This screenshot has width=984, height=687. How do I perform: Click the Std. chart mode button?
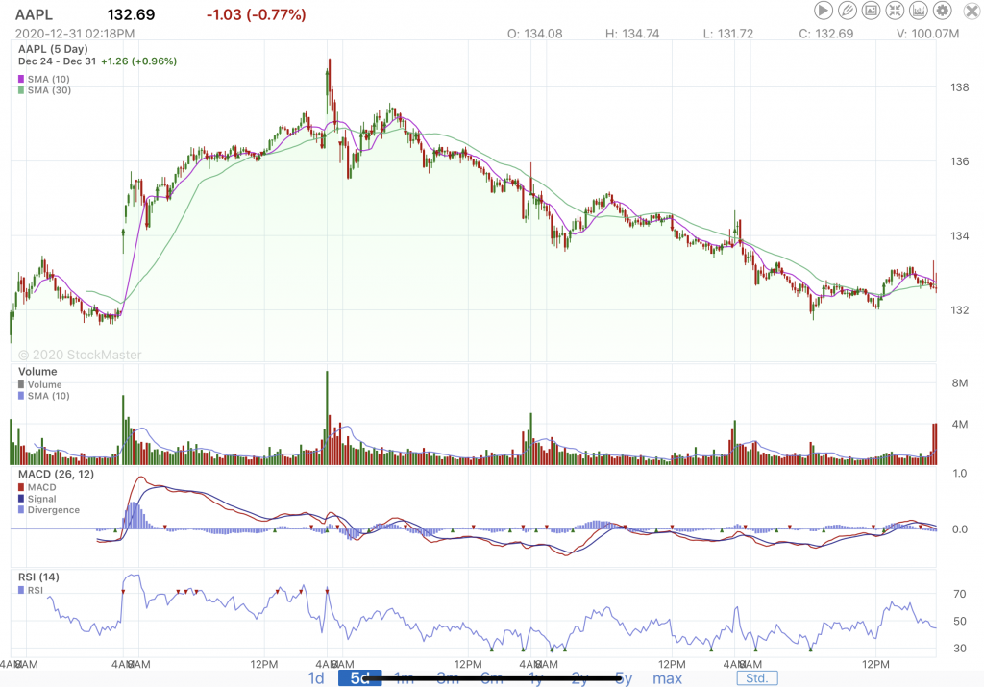point(756,678)
